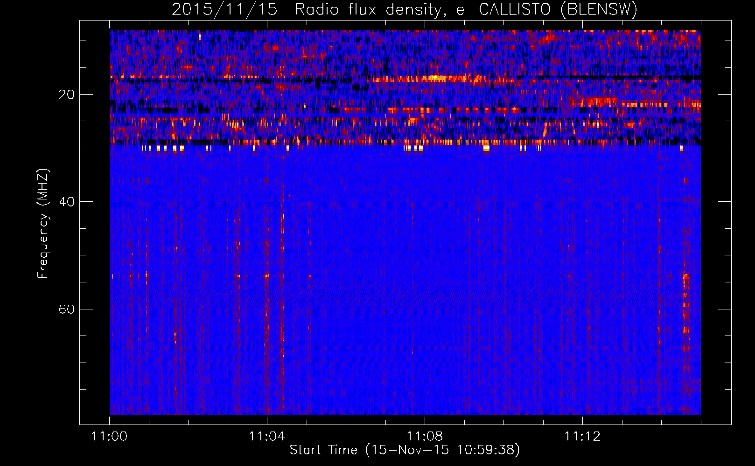The image size is (755, 466).
Task: Click the '11:08' time tick label
Action: point(425,437)
